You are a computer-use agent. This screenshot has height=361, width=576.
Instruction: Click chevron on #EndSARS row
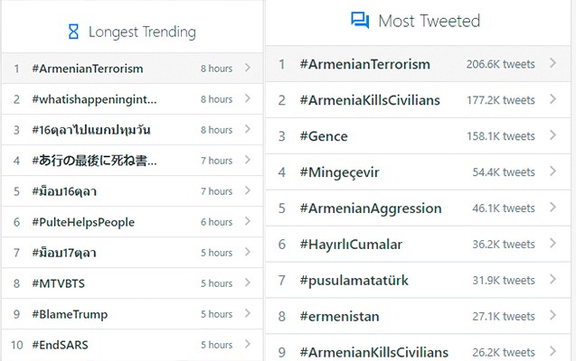click(248, 344)
